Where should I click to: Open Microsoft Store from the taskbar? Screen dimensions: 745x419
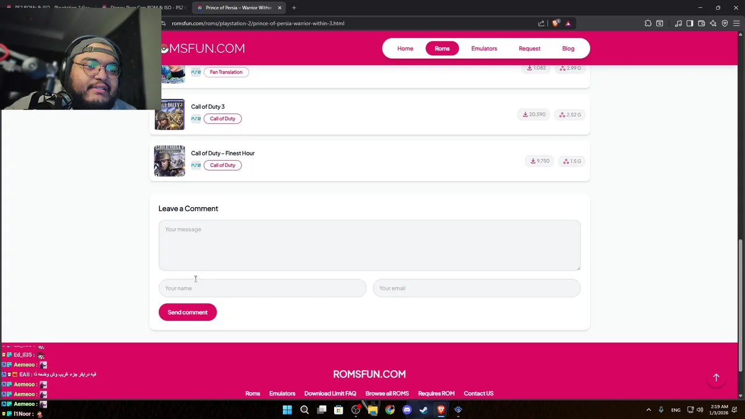(339, 410)
